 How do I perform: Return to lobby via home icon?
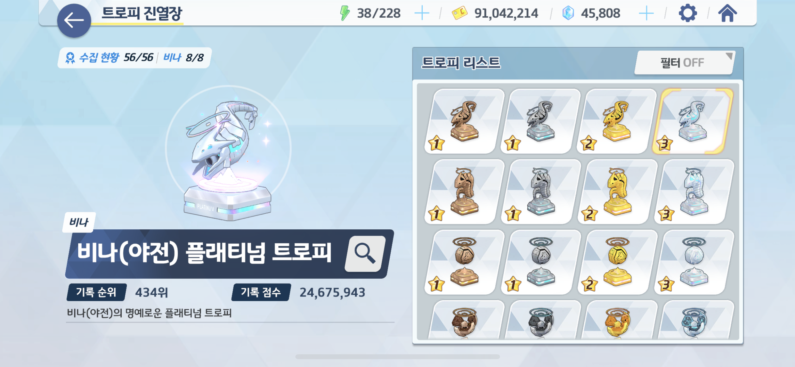(x=727, y=13)
